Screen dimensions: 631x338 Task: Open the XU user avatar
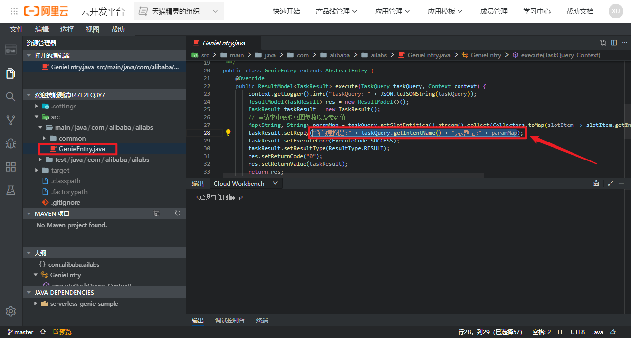coord(616,11)
